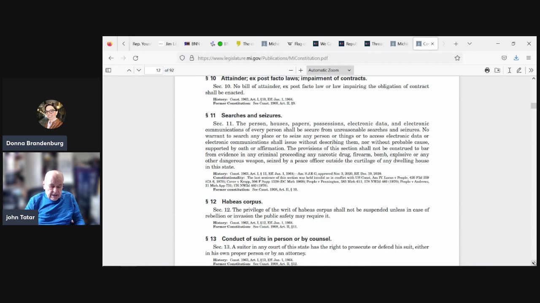Viewport: 540px width, 303px height.
Task: Open the Firefox downloads panel
Action: [x=516, y=58]
